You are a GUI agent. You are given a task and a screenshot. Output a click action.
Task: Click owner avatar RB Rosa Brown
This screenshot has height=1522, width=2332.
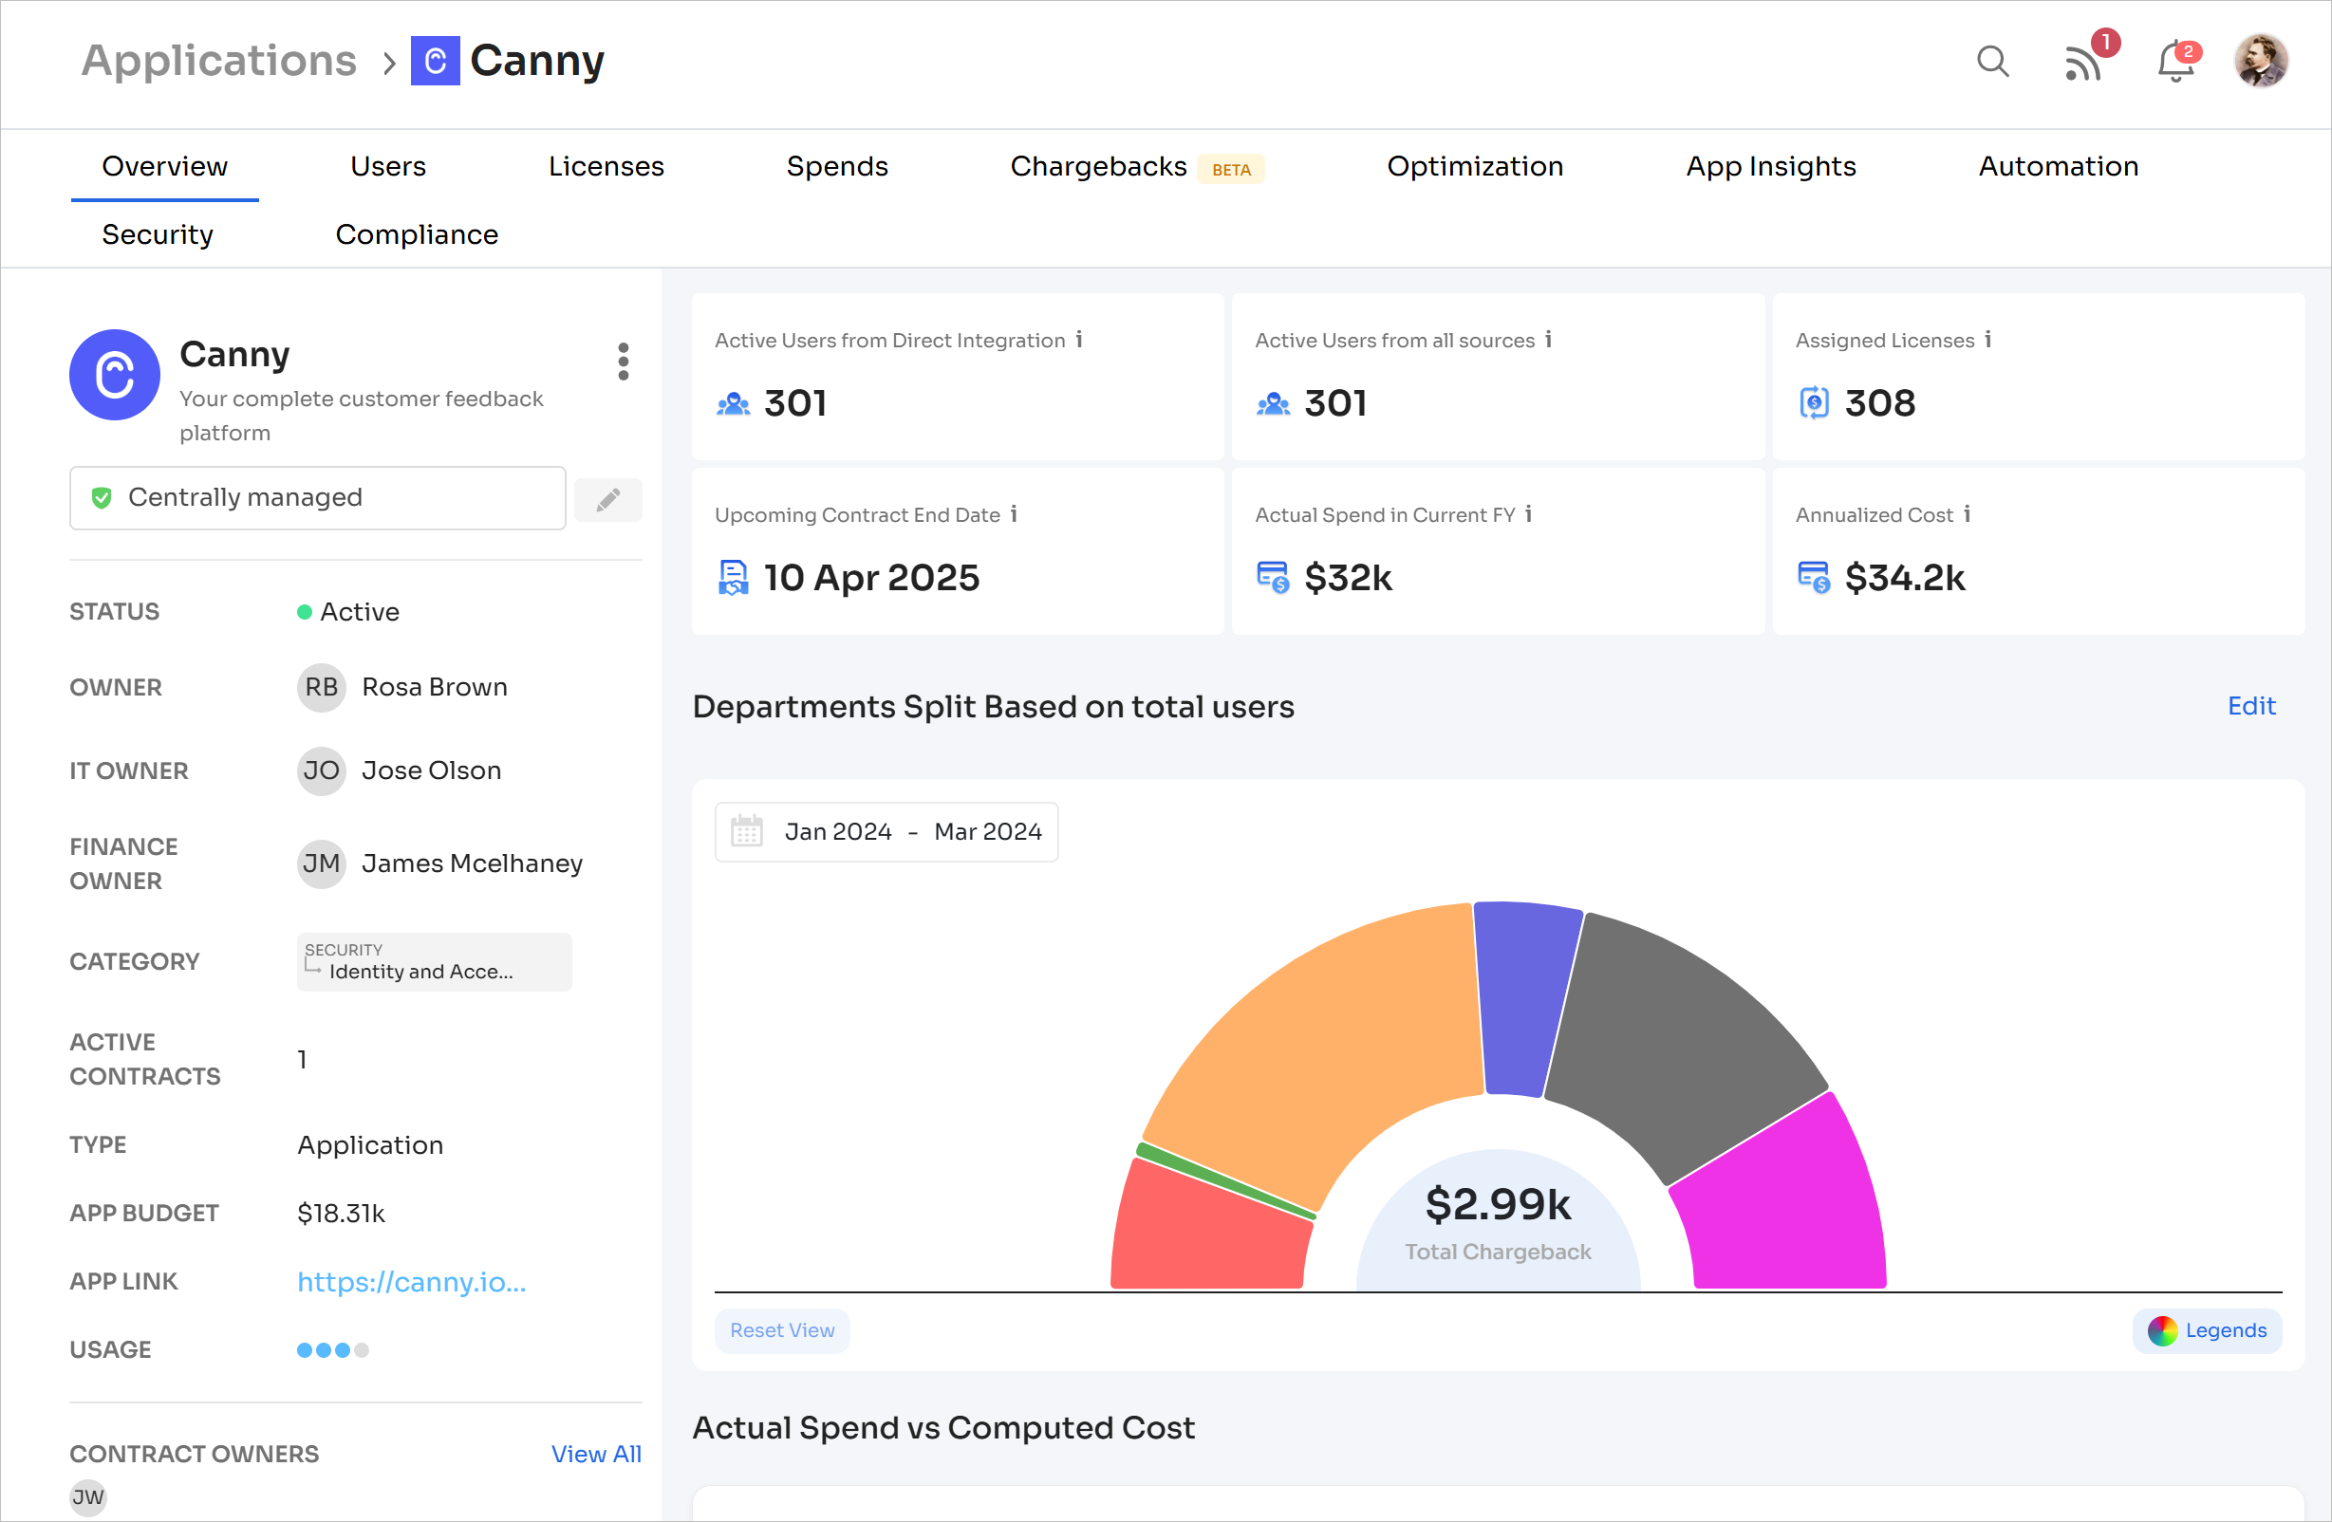322,688
